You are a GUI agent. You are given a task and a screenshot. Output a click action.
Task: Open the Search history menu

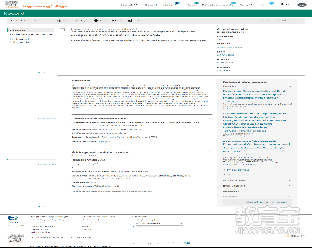pyautogui.click(x=161, y=5)
